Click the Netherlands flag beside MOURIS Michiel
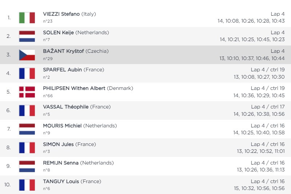 pyautogui.click(x=27, y=129)
